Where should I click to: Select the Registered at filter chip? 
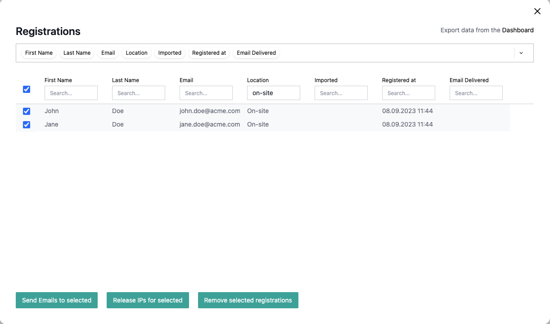pyautogui.click(x=209, y=53)
